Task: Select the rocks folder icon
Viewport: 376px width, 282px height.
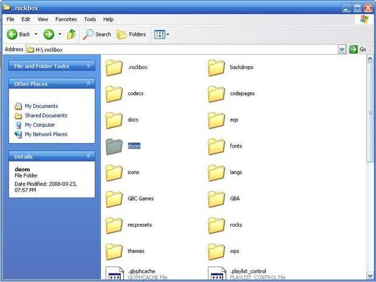Action: [x=217, y=225]
